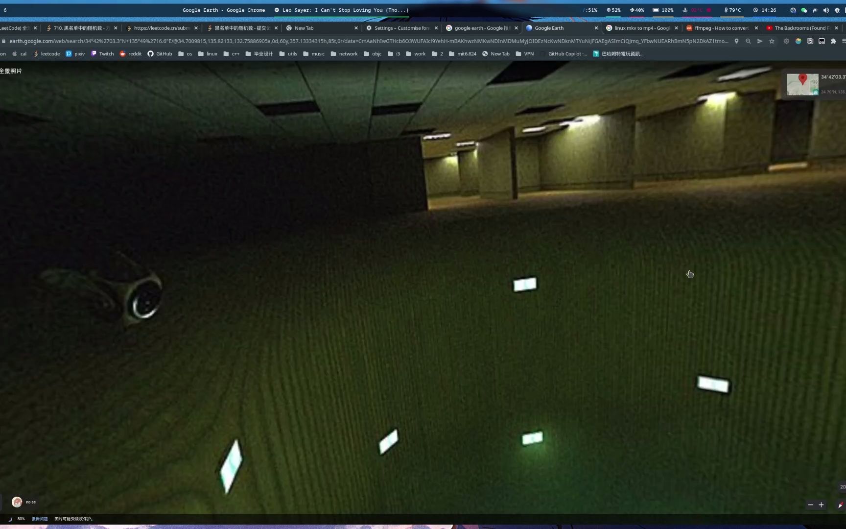Switch to Settings - Customise fonts tab

click(402, 28)
